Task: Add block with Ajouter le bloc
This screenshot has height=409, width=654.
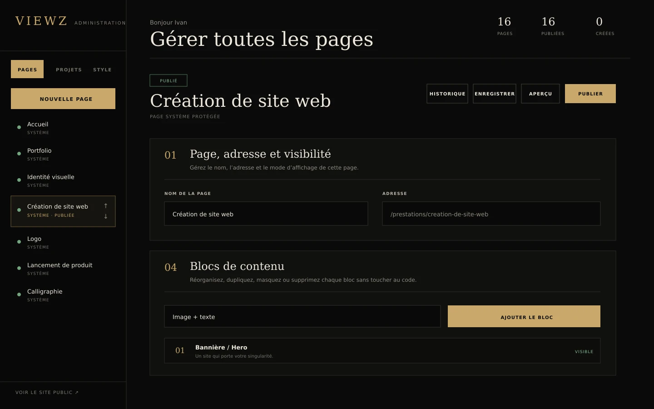Action: 524,316
